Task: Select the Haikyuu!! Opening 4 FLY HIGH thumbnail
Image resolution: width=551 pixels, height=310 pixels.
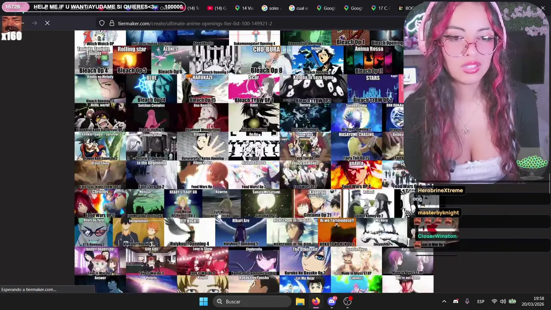Action: [x=189, y=232]
